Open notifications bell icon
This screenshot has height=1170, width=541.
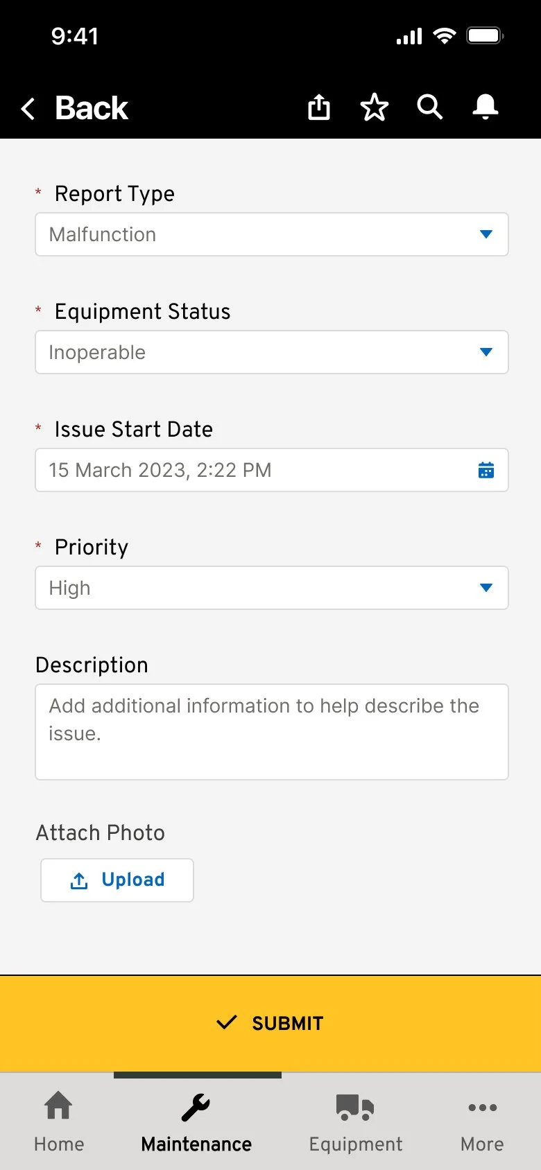click(x=486, y=107)
